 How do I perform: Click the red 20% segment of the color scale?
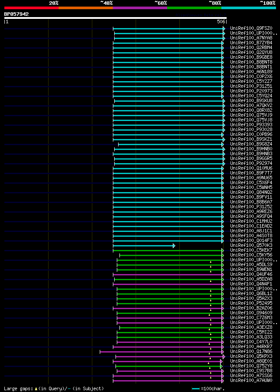point(31,8)
